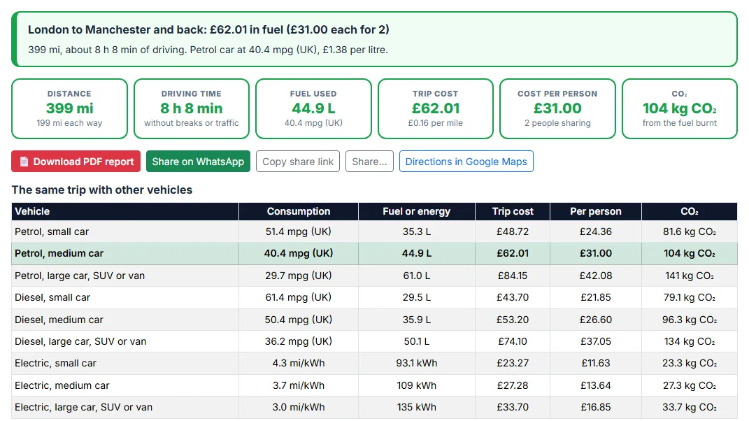749x421 pixels.
Task: Click the 79.1 kg CO₂ cell
Action: (x=690, y=298)
